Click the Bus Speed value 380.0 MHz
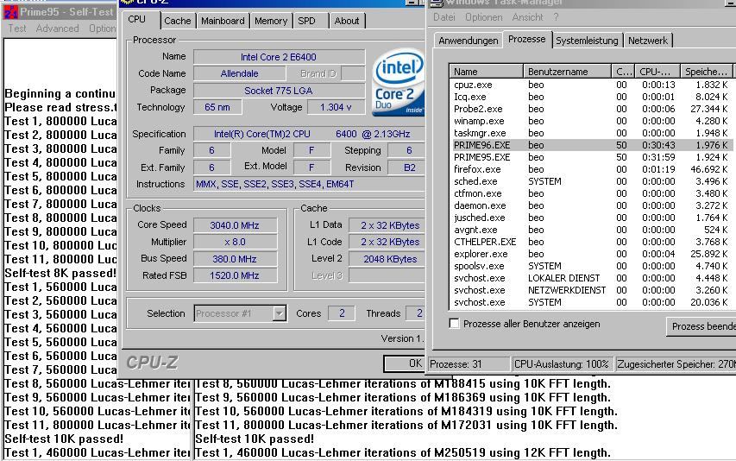Image resolution: width=736 pixels, height=461 pixels. (x=235, y=259)
